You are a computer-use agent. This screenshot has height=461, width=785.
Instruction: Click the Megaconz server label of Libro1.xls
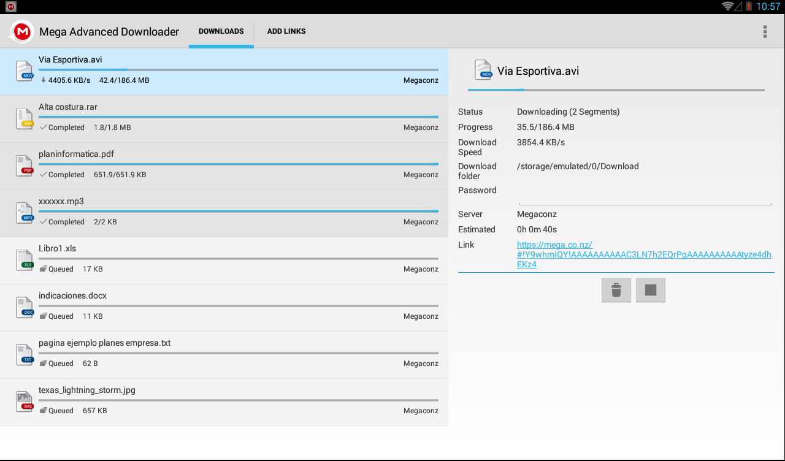pyautogui.click(x=421, y=269)
